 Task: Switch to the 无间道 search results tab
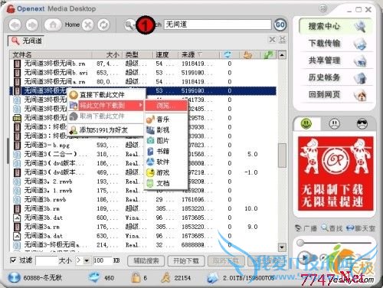point(26,41)
